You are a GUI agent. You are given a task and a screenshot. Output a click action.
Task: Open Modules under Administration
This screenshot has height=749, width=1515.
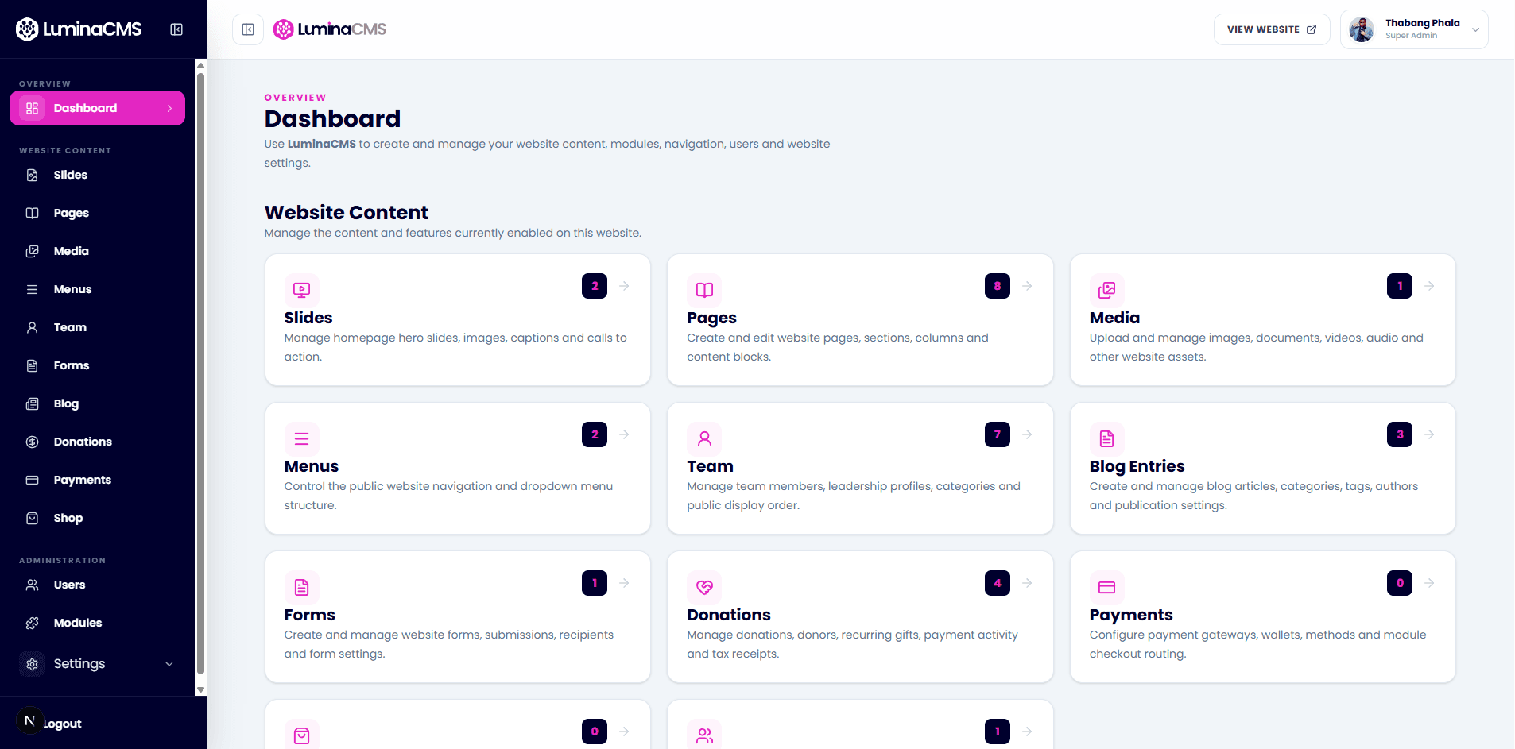(97, 623)
